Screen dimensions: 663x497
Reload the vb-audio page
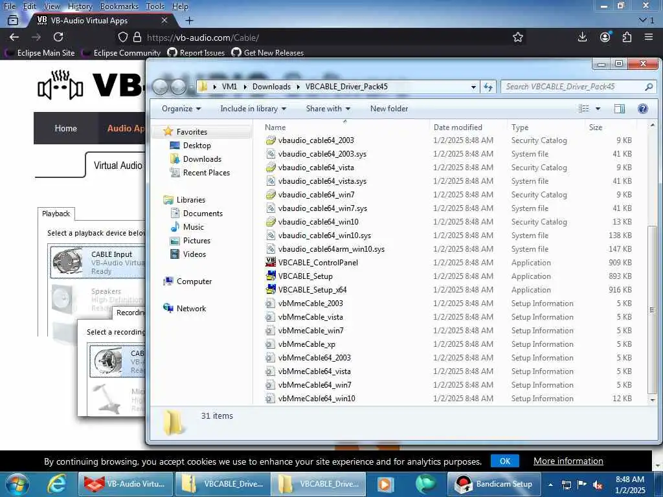58,37
